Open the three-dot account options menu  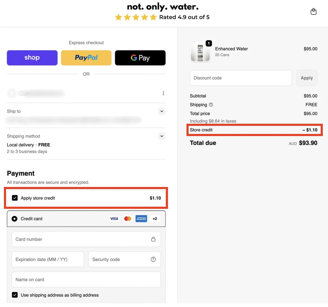(x=163, y=93)
